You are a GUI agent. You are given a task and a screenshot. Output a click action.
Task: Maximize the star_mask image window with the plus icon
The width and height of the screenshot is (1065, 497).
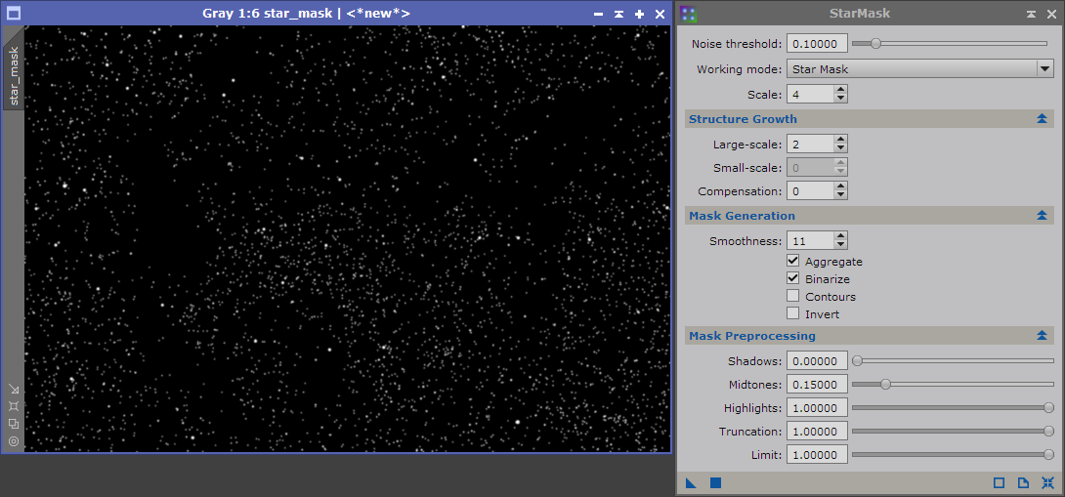pyautogui.click(x=639, y=15)
